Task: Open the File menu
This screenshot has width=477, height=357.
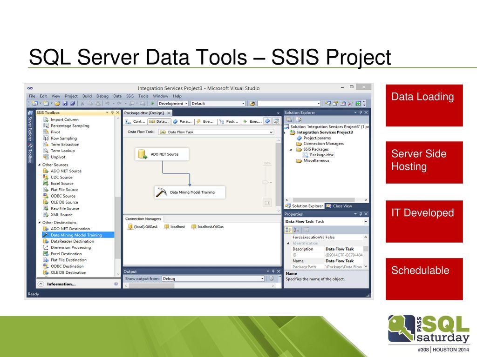Action: 32,96
